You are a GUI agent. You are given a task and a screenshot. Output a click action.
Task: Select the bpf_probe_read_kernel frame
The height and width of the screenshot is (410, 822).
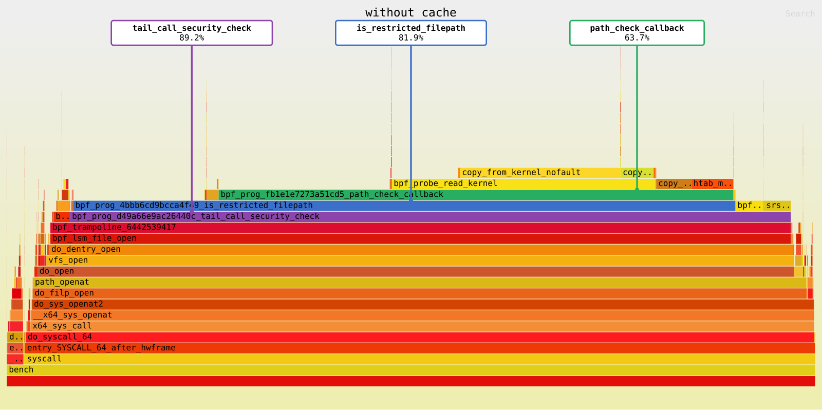(524, 183)
